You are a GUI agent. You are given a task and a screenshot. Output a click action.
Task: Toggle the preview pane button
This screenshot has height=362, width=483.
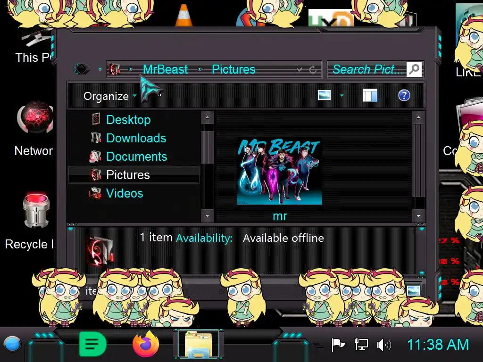click(370, 95)
